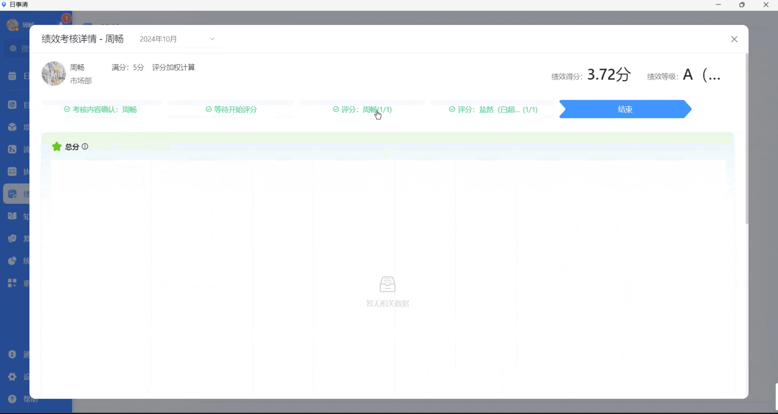This screenshot has width=778, height=414.
Task: Click the dialog's vertical scrollbar
Action: (x=747, y=138)
